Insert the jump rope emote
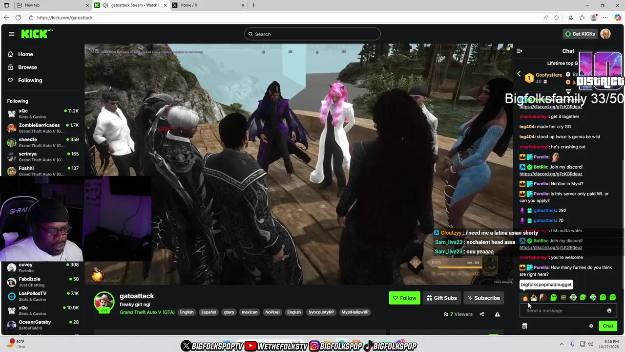The height and width of the screenshot is (352, 625). (x=543, y=297)
